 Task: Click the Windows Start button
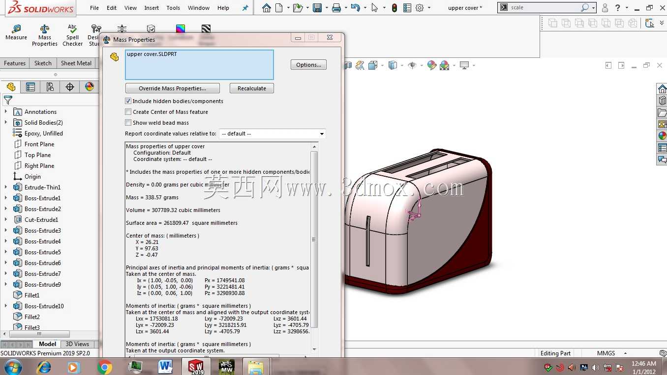tap(12, 367)
